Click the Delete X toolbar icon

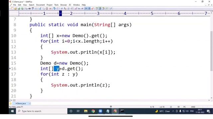50,9
